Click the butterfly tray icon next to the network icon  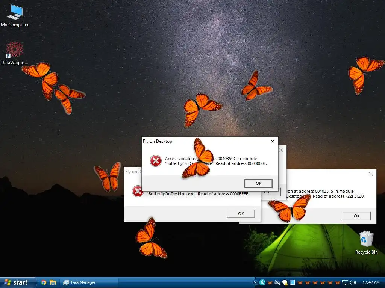pyautogui.click(x=338, y=283)
